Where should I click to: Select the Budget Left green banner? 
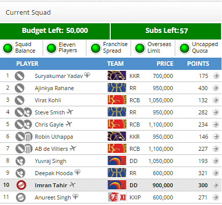click(55, 31)
